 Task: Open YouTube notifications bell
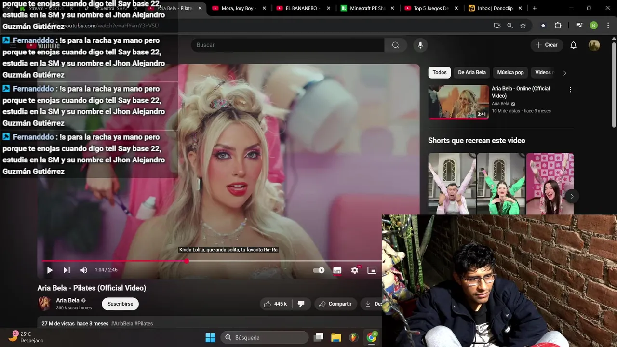573,45
